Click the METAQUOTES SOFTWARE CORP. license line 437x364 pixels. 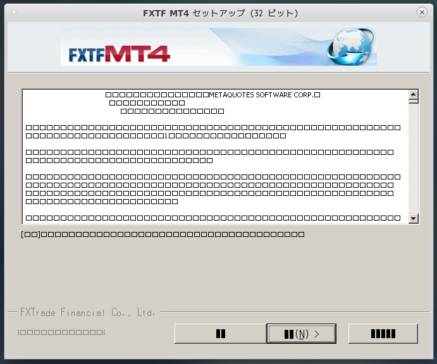click(x=212, y=95)
